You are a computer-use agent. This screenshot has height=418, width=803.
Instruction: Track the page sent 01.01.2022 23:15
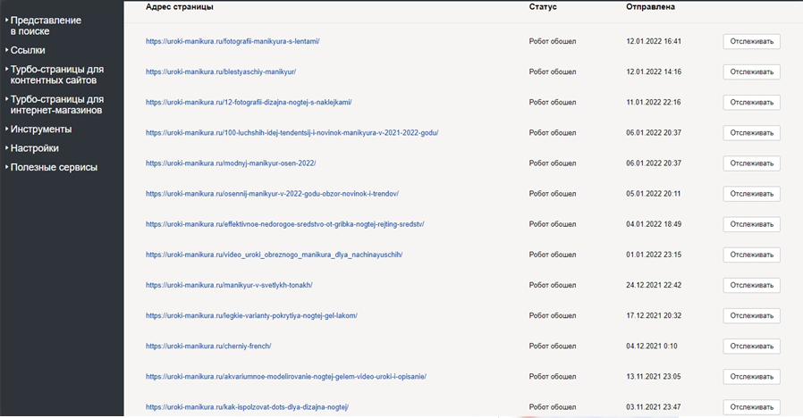tap(751, 255)
